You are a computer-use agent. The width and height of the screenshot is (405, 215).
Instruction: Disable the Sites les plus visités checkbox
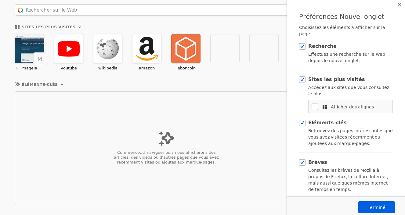(302, 79)
